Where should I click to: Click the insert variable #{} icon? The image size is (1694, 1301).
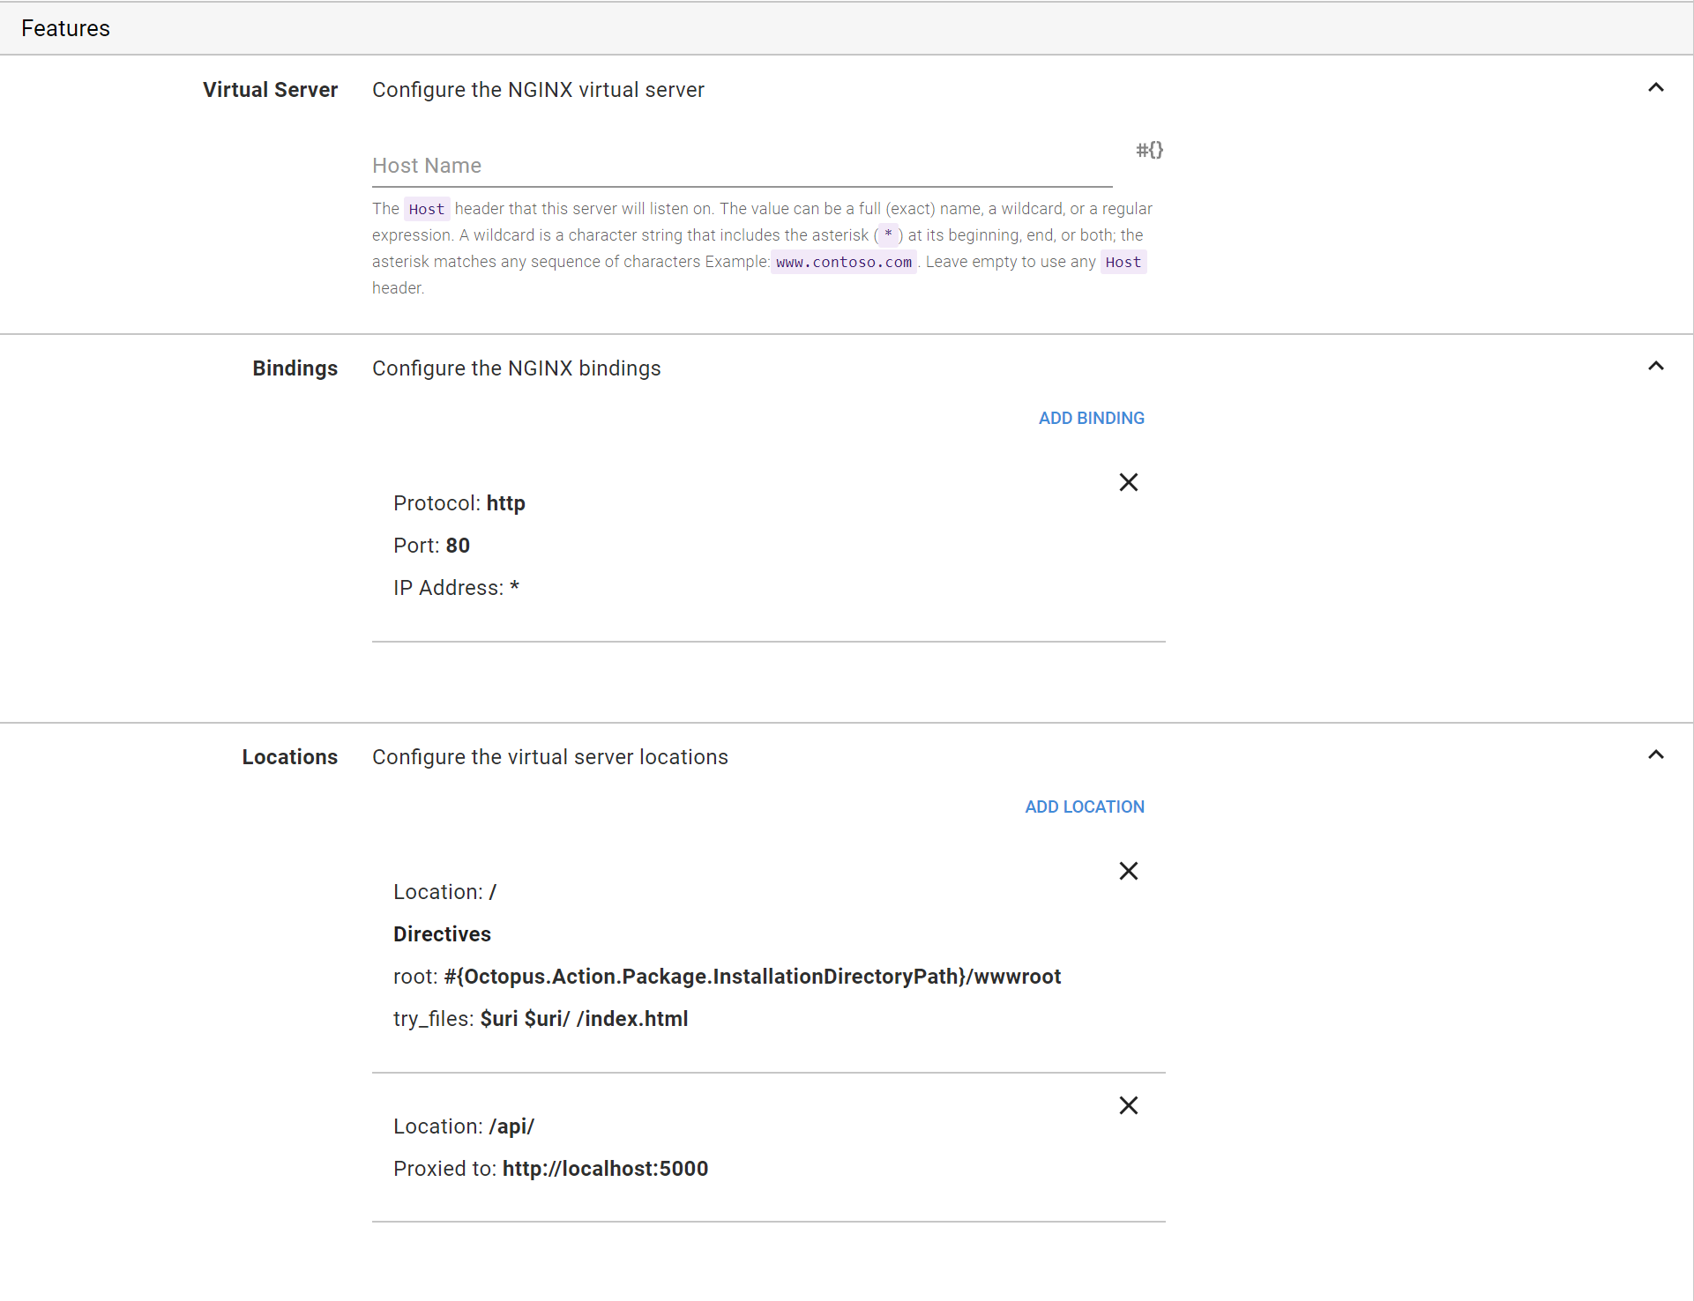coord(1149,150)
